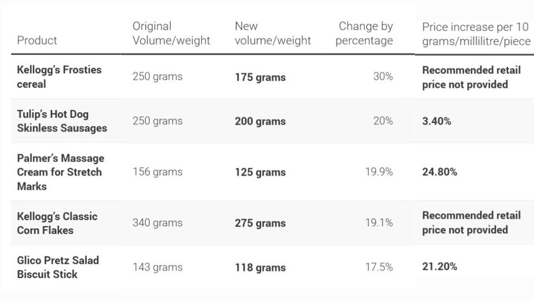
Task: Click the New volume/weight column header
Action: point(273,33)
